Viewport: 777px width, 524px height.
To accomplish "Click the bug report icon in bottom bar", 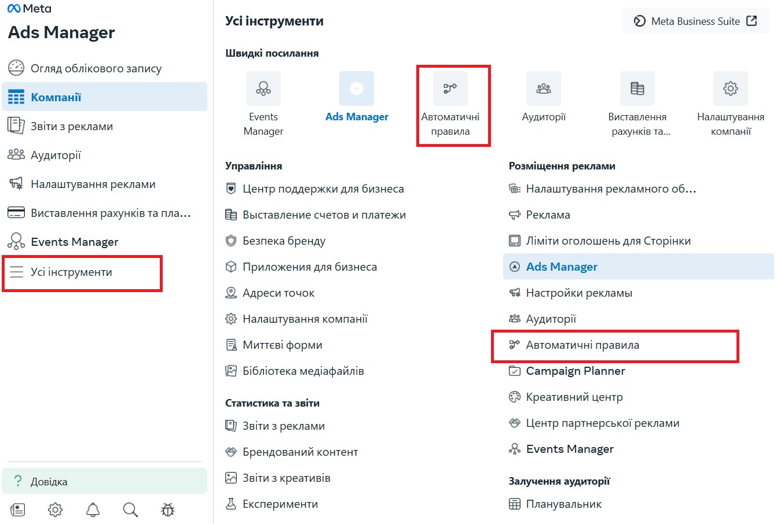I will 168,510.
